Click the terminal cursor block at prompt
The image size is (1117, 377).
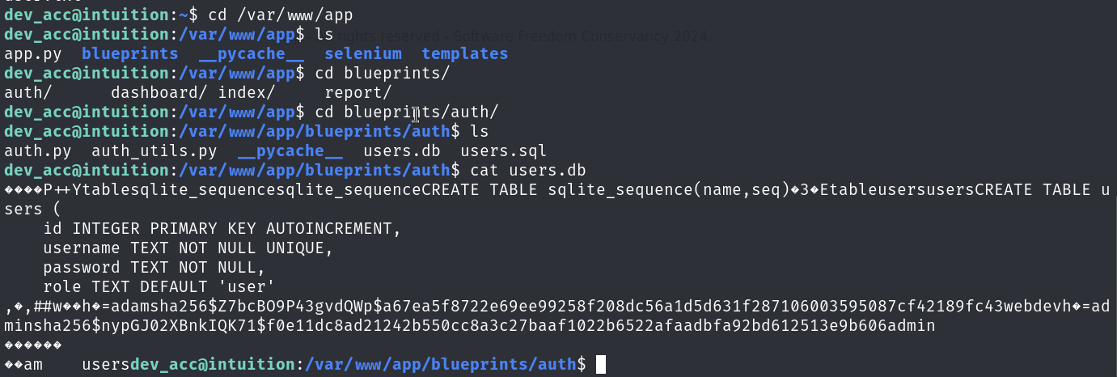(x=600, y=365)
